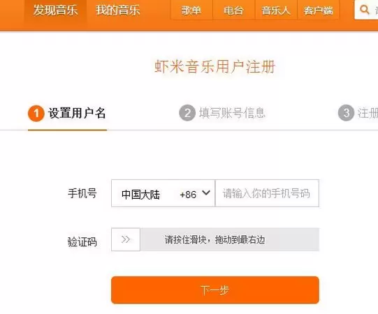This screenshot has width=378, height=314.
Task: Select the +86 country code
Action: point(188,195)
